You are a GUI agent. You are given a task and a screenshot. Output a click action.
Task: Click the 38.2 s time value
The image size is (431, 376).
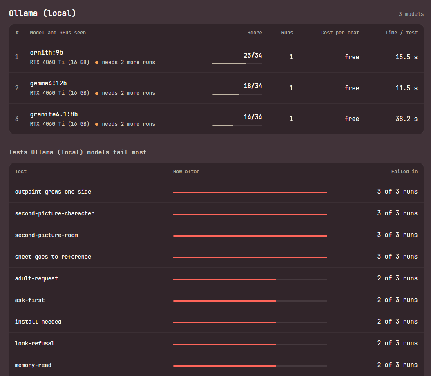coord(406,119)
